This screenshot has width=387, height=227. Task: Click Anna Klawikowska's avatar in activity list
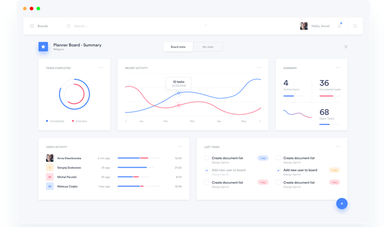pos(49,158)
